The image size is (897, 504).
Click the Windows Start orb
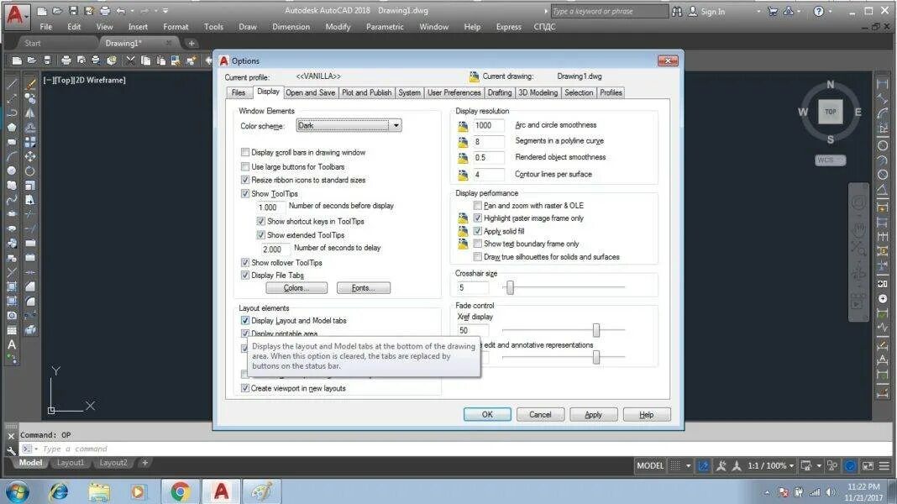click(17, 491)
